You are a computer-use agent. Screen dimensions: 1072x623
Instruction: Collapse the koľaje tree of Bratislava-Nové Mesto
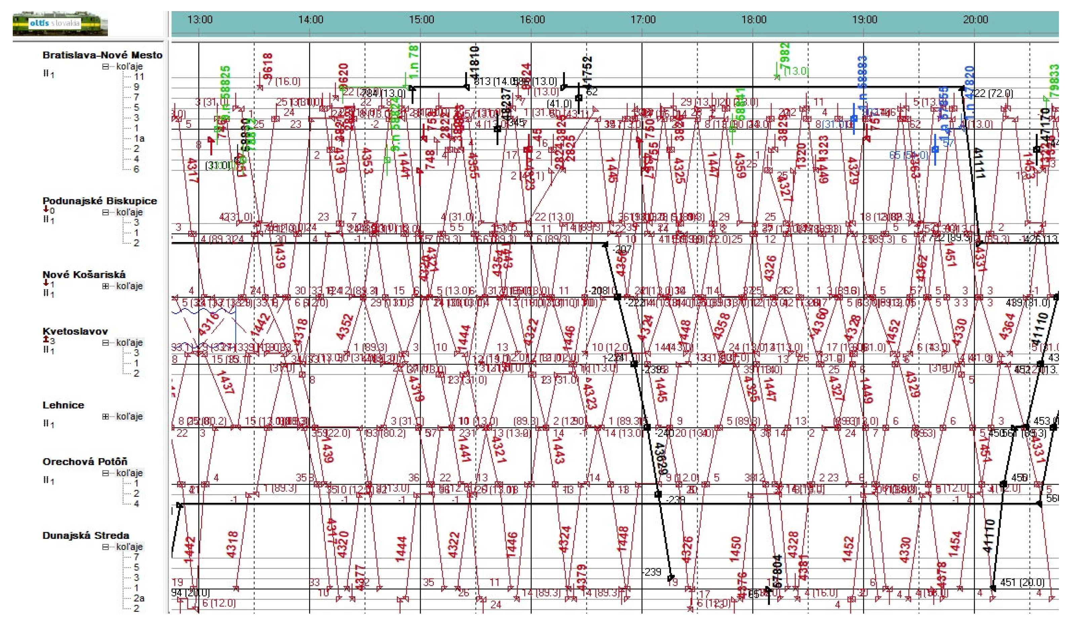coord(106,66)
